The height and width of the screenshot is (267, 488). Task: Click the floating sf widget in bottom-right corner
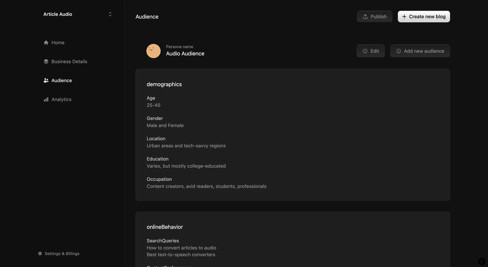482,262
